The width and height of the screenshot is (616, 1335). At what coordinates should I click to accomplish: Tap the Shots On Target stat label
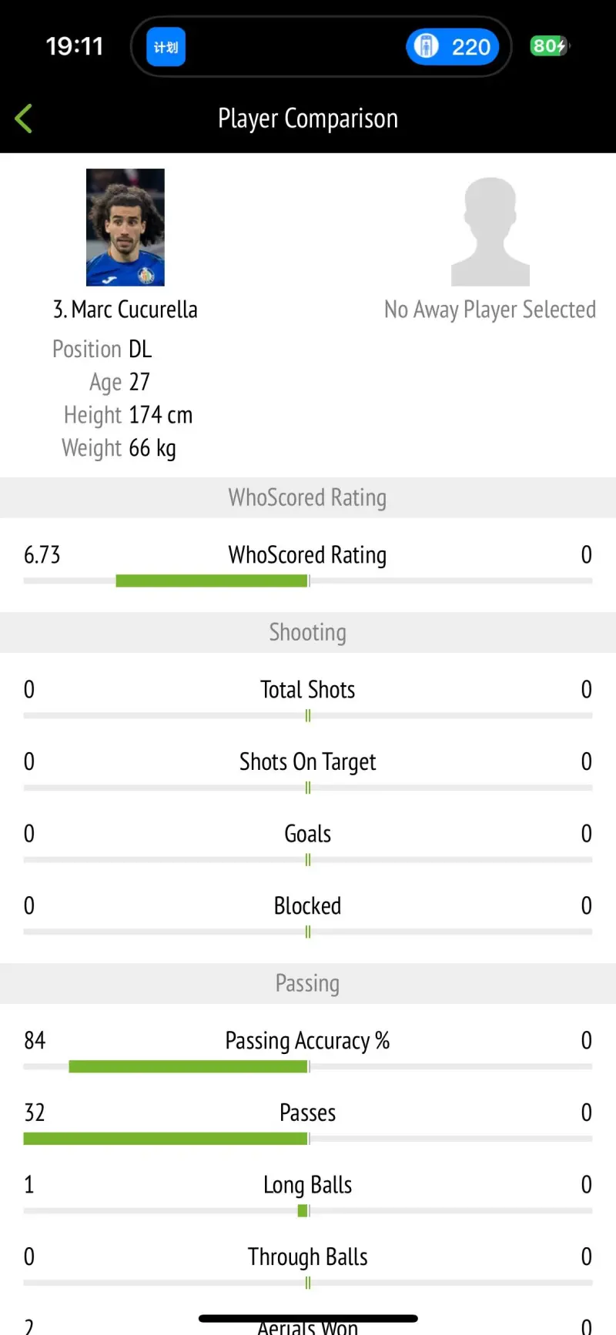pos(308,762)
